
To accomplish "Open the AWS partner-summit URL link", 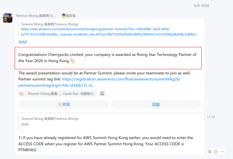I will tap(110, 32).
